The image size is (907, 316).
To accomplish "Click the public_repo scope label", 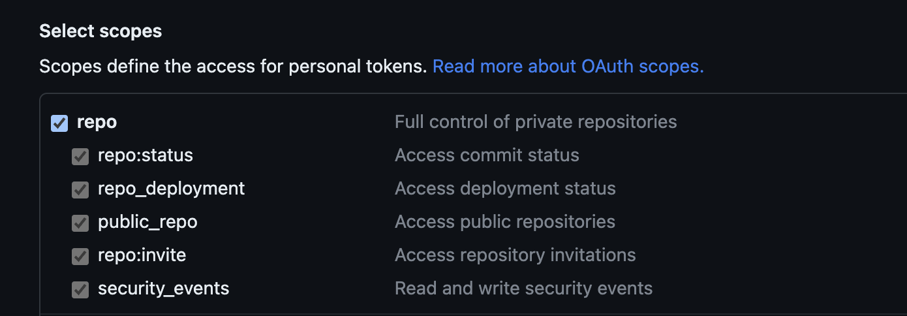I will (x=147, y=222).
